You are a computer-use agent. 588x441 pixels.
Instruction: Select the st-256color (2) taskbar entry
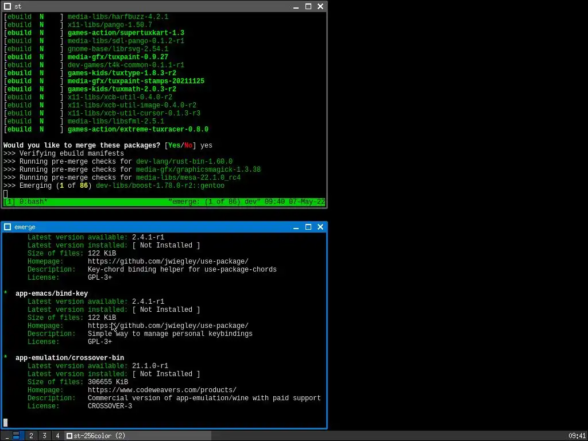(x=137, y=436)
